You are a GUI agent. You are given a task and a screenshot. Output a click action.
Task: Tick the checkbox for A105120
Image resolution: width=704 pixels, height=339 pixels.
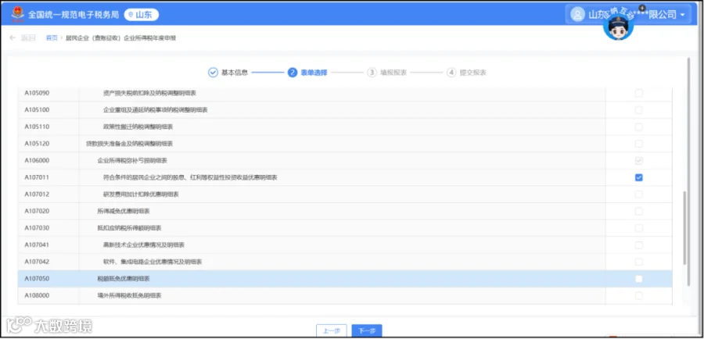pos(638,144)
